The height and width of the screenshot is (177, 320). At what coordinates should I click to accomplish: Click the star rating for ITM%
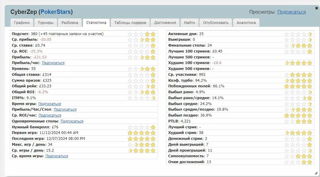[x=142, y=98]
